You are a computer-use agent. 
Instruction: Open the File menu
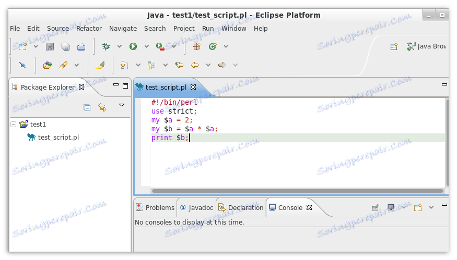point(15,29)
